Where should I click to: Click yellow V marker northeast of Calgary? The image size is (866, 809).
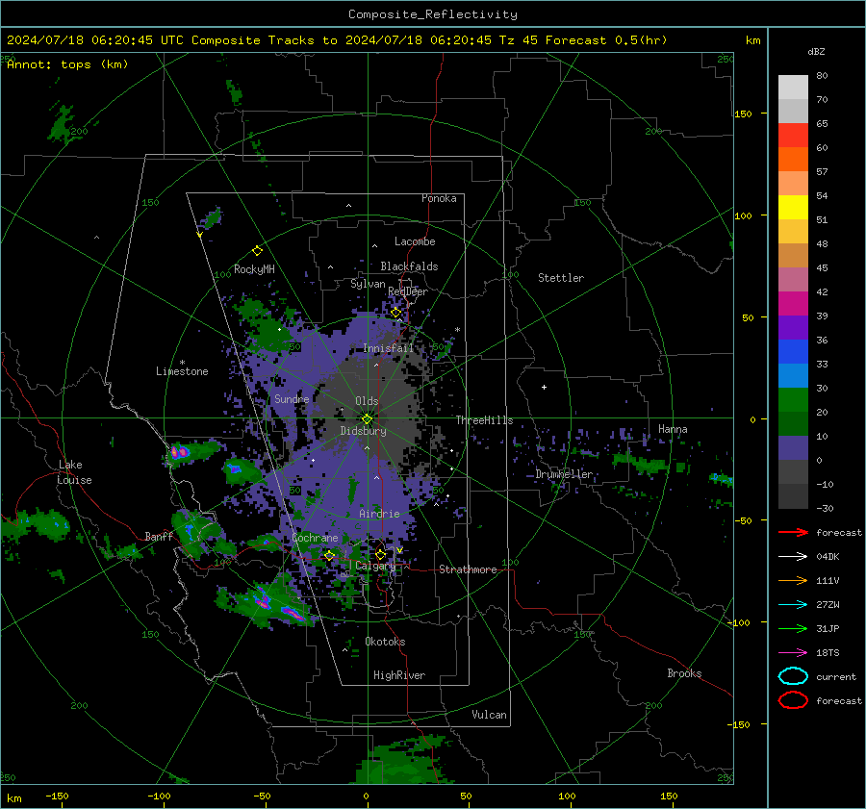[399, 550]
